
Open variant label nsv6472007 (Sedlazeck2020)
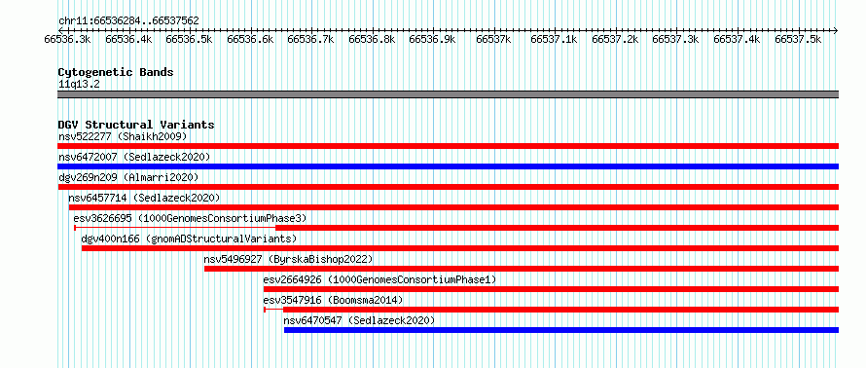tap(134, 157)
